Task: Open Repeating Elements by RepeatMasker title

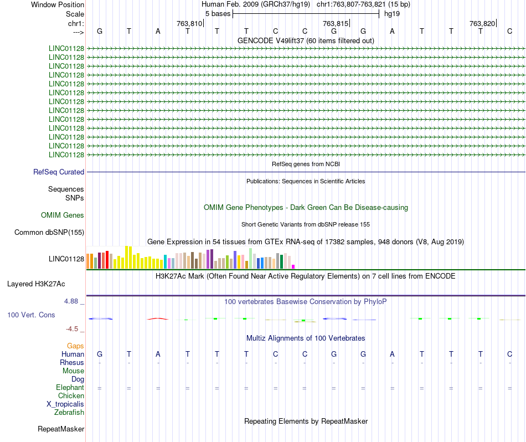Action: click(x=306, y=421)
